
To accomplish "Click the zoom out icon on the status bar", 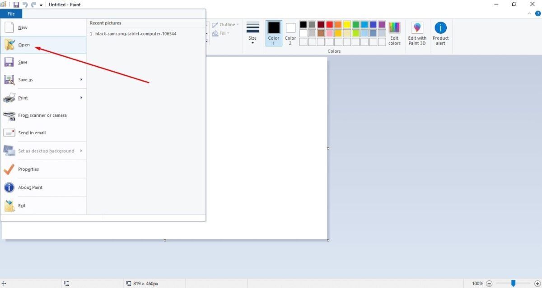I will click(489, 283).
